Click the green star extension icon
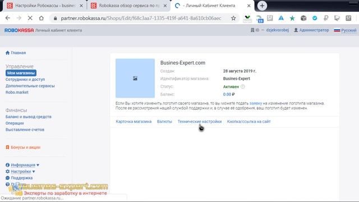The image size is (359, 202). tap(292, 18)
